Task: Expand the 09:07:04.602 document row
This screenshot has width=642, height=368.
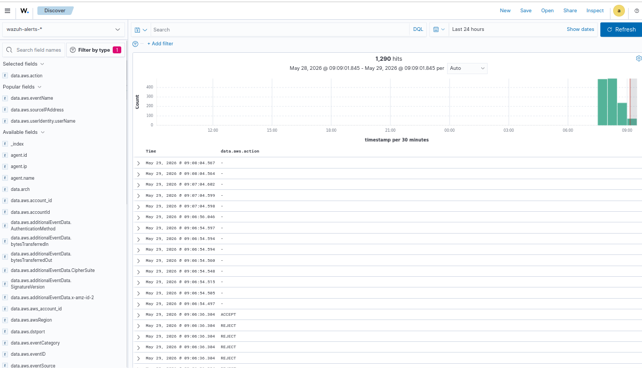Action: point(138,185)
